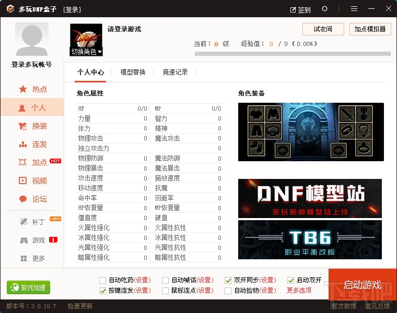
Task: Click the 魔法暴击 attribute label
Action: 167,168
